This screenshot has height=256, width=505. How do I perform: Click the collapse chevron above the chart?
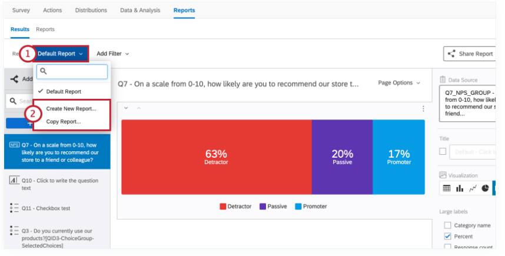(127, 109)
